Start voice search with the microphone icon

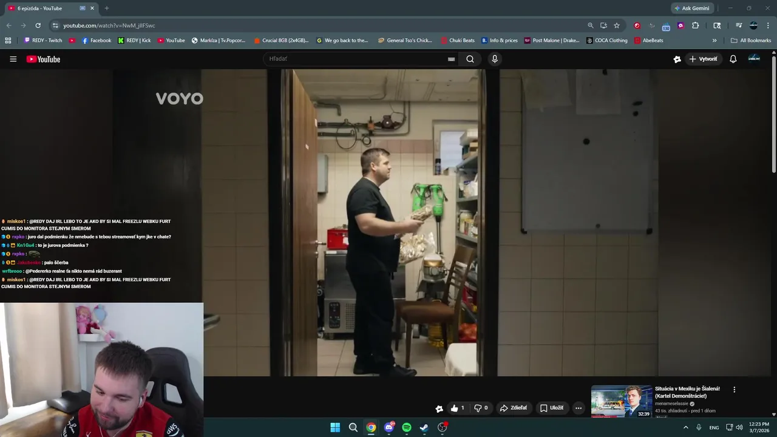[x=495, y=59]
